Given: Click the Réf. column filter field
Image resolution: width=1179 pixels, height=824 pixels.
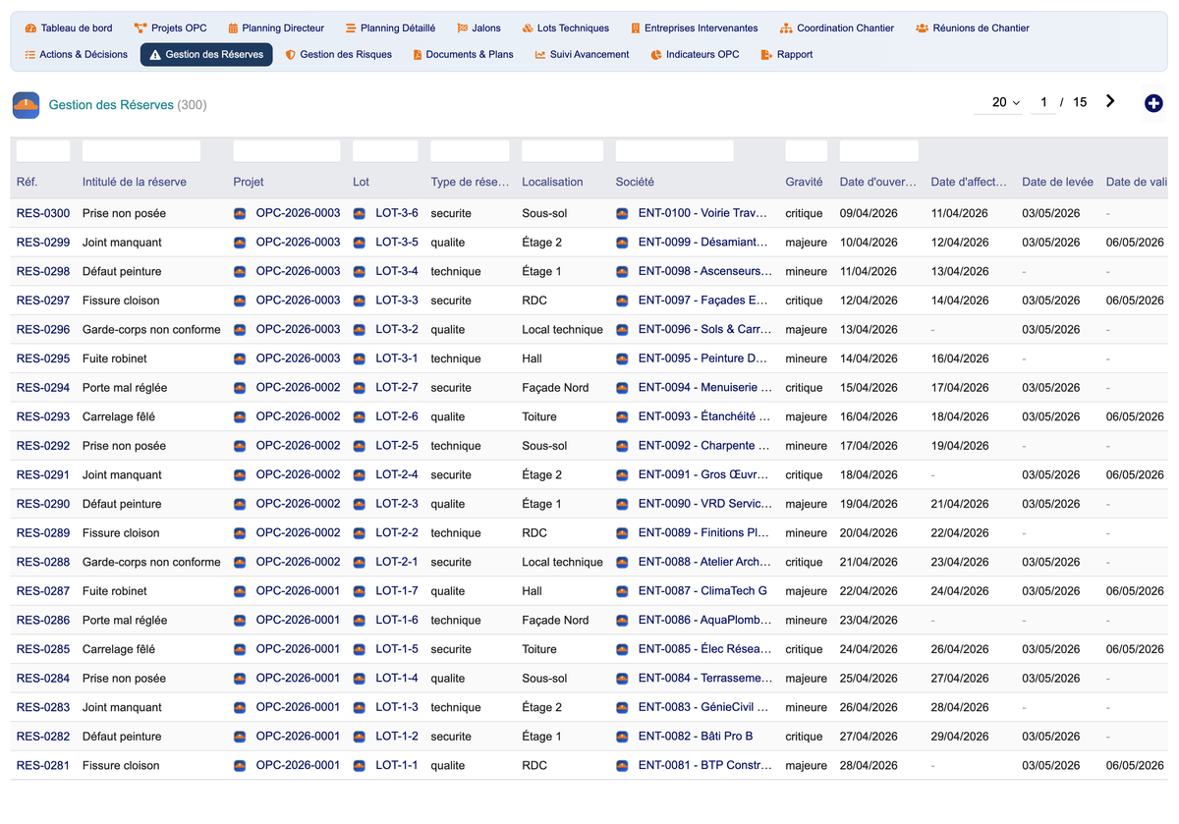Looking at the screenshot, I should [43, 151].
